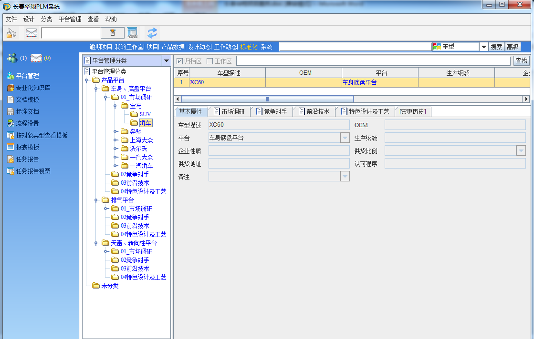
Task: Click the horizontal scrollbar under the table
Action: [x=267, y=99]
